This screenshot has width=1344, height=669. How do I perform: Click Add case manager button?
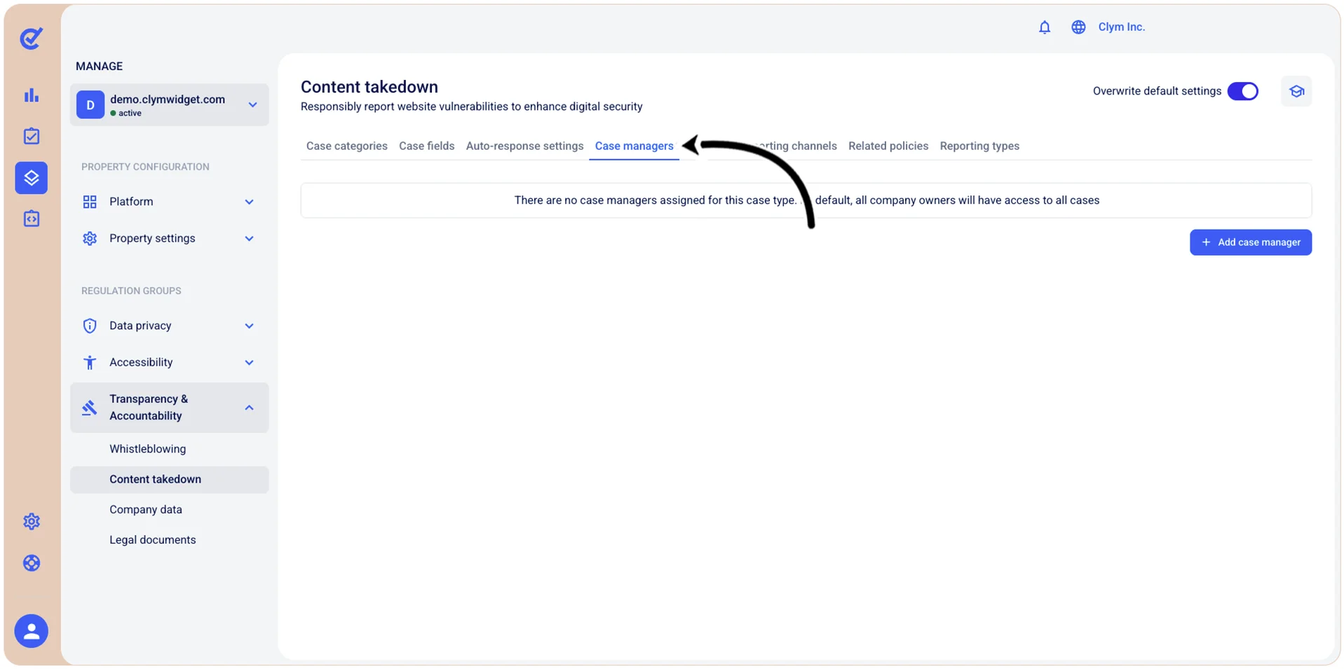pyautogui.click(x=1251, y=242)
